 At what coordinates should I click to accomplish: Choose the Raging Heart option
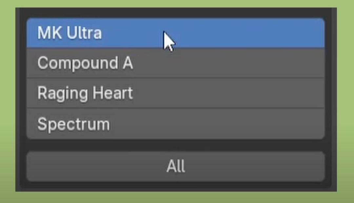[175, 93]
